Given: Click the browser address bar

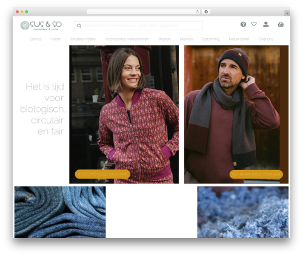Looking at the screenshot, I should (143, 12).
